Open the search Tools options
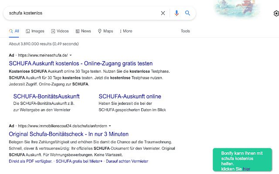Image resolution: width=279 pixels, height=174 pixels. 185,31
